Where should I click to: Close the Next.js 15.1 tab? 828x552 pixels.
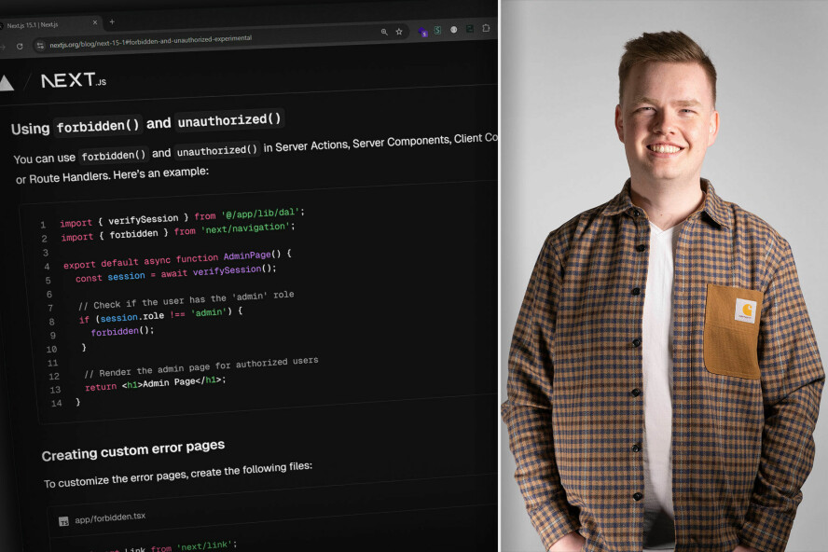[x=95, y=22]
